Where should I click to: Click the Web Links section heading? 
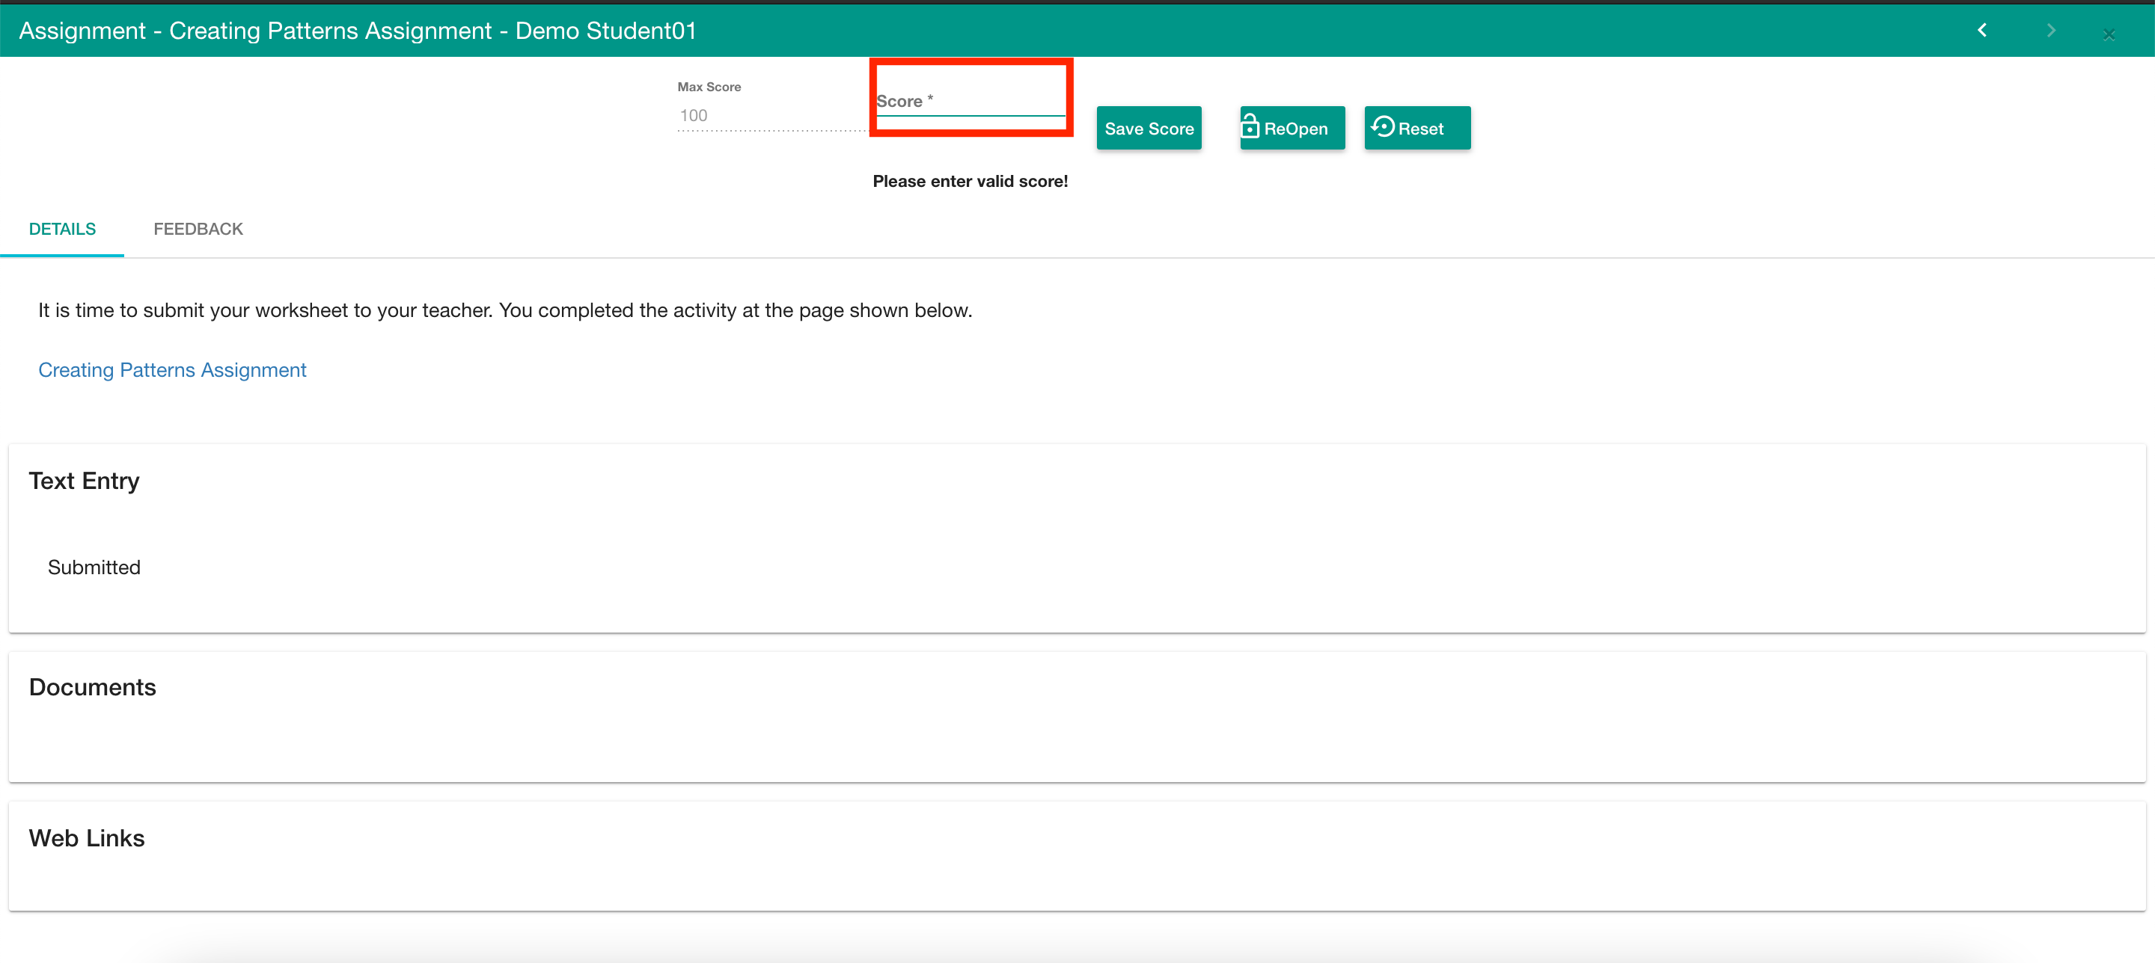tap(86, 838)
